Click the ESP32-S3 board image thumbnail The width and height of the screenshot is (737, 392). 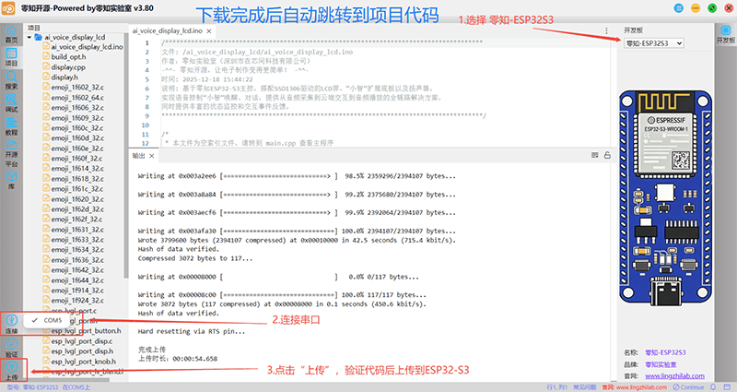point(665,197)
